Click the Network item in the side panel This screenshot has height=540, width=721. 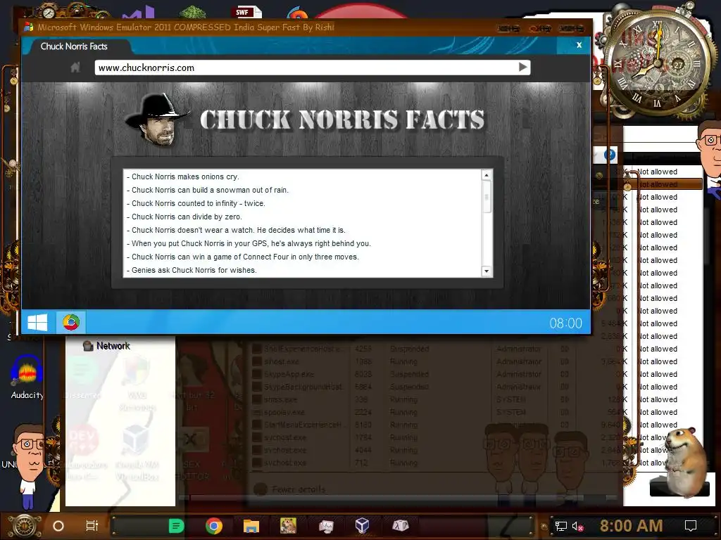coord(107,346)
